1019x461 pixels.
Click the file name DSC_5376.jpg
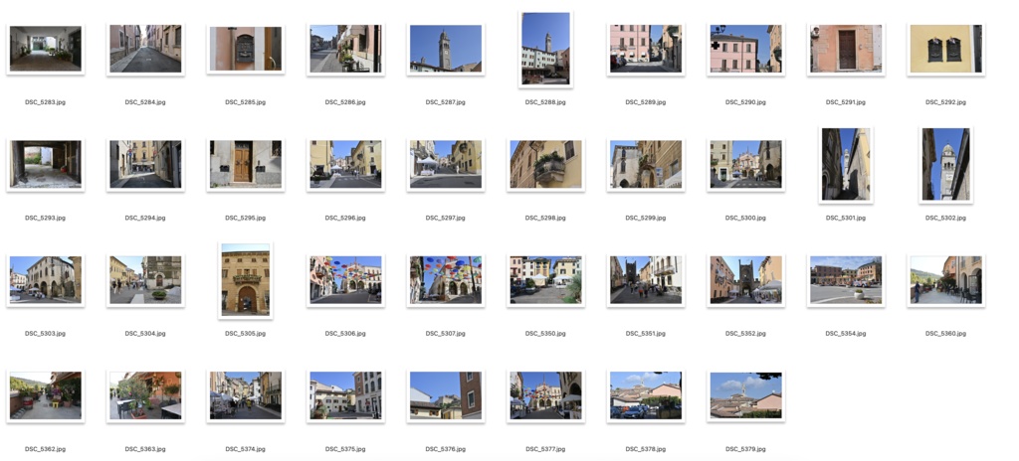point(446,449)
